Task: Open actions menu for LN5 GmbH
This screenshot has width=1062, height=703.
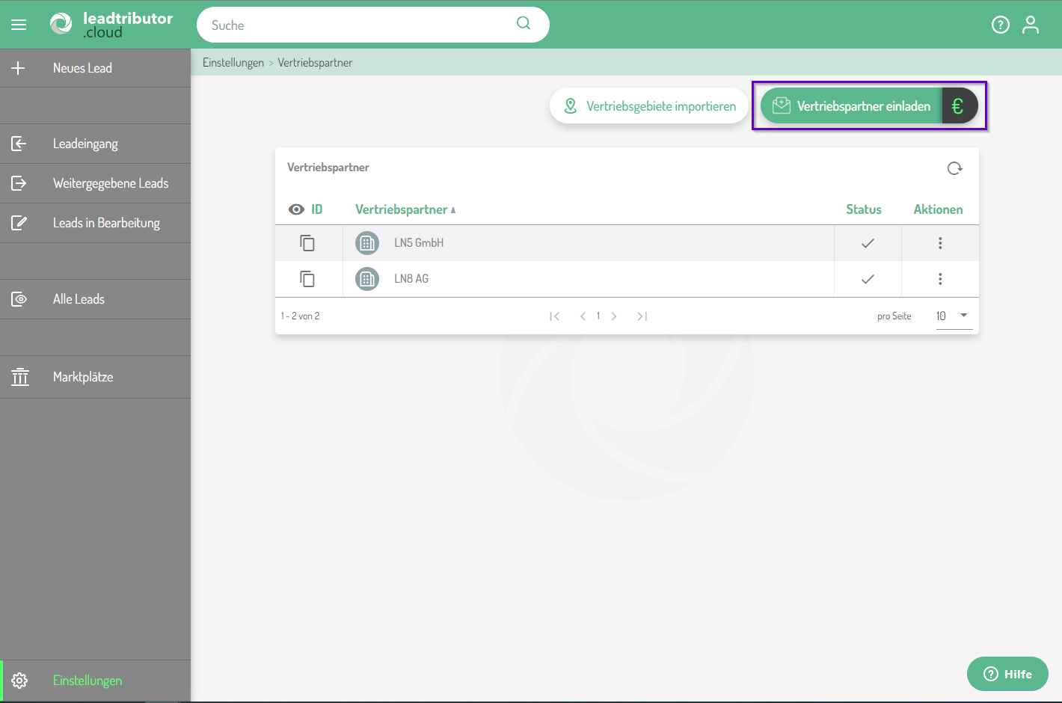Action: pyautogui.click(x=940, y=243)
